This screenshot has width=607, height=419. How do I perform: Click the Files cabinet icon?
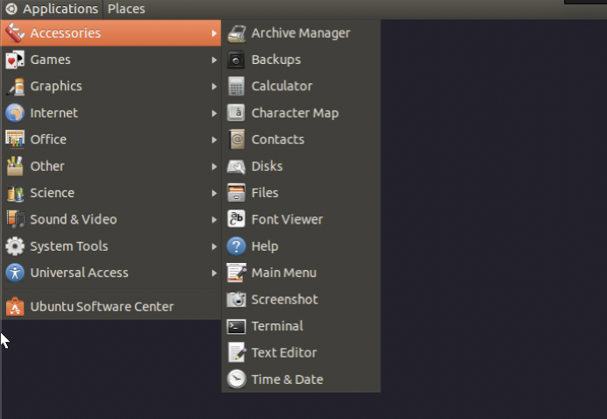(236, 193)
